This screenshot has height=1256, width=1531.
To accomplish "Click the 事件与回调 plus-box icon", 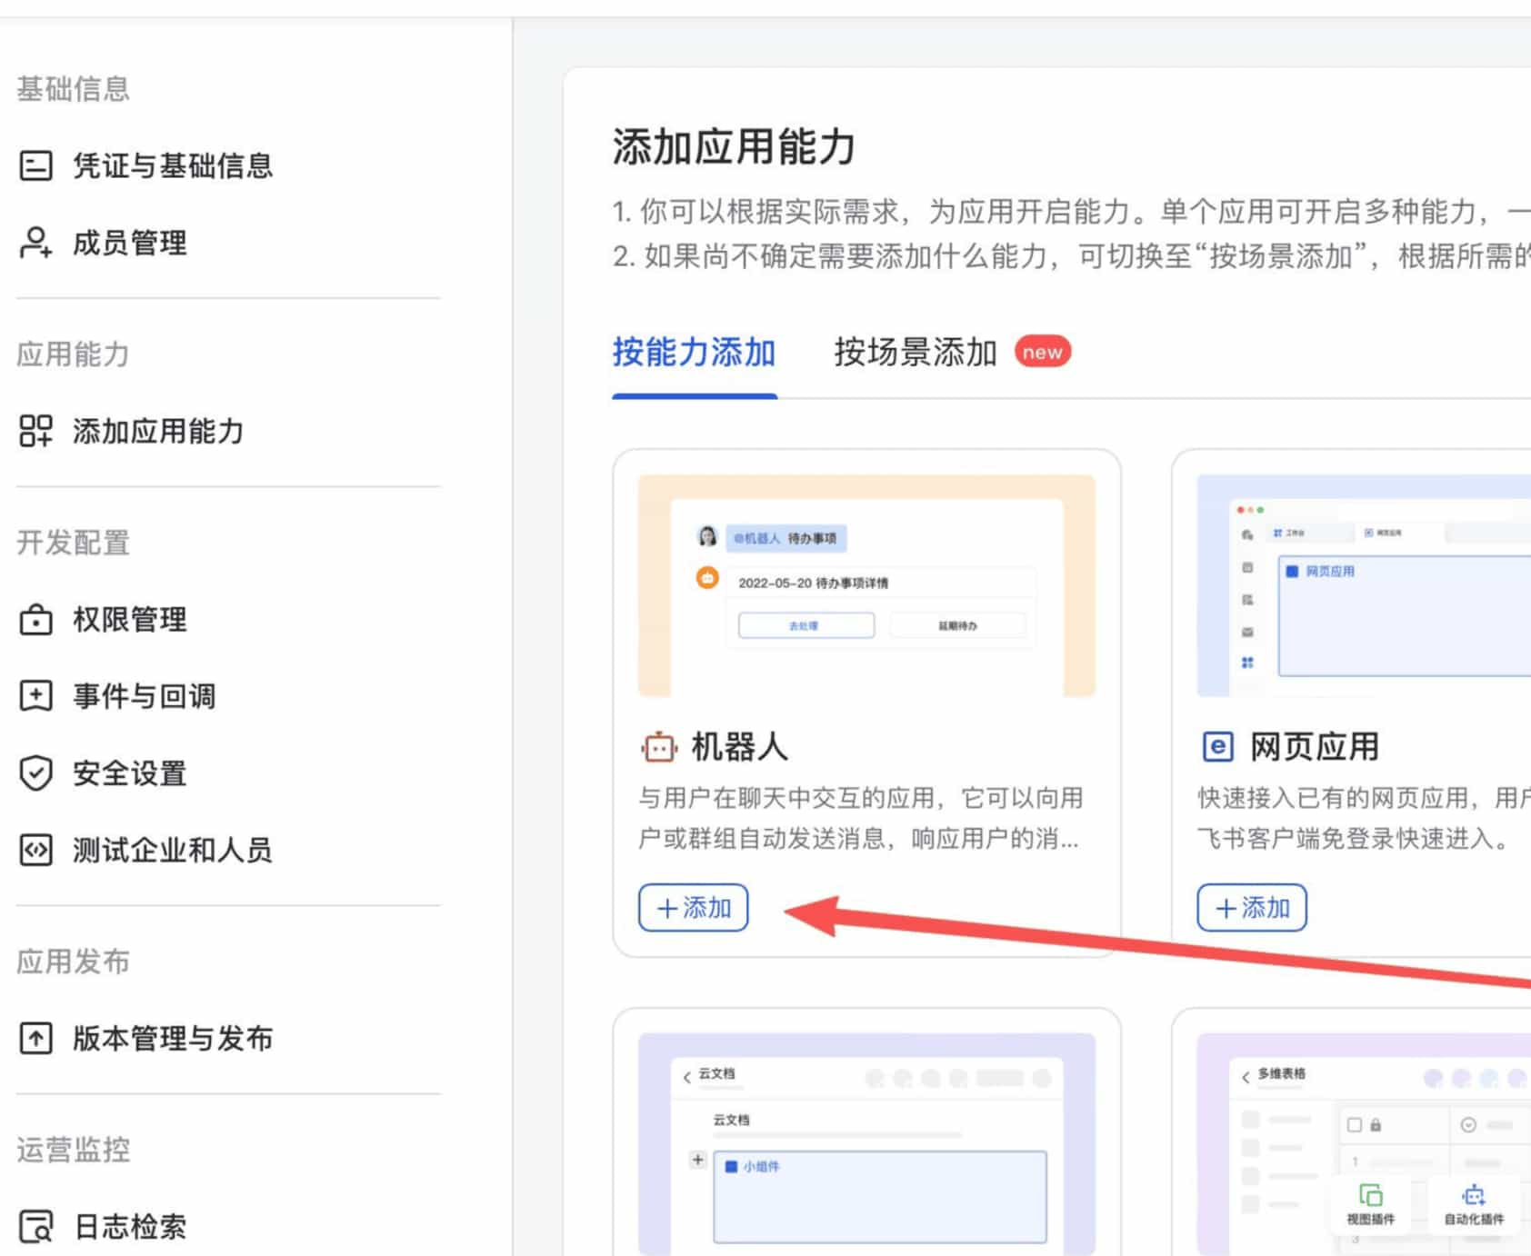I will pyautogui.click(x=35, y=696).
